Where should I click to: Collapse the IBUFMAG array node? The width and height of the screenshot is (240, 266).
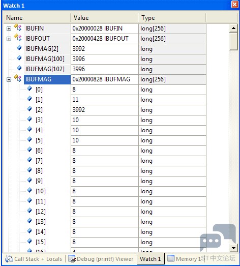point(9,79)
